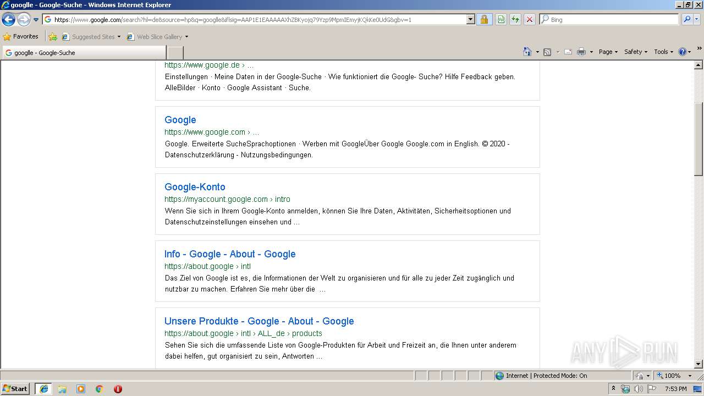Open the Favorites star button

[x=21, y=37]
